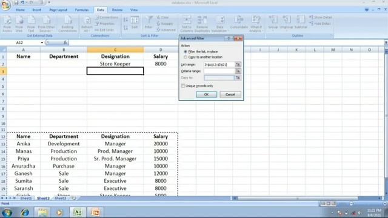Open Internet Explorer from the taskbar
388x218 pixels.
click(x=25, y=213)
